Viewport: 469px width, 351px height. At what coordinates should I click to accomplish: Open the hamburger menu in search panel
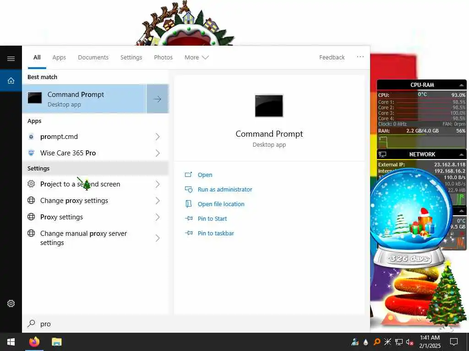click(x=11, y=58)
